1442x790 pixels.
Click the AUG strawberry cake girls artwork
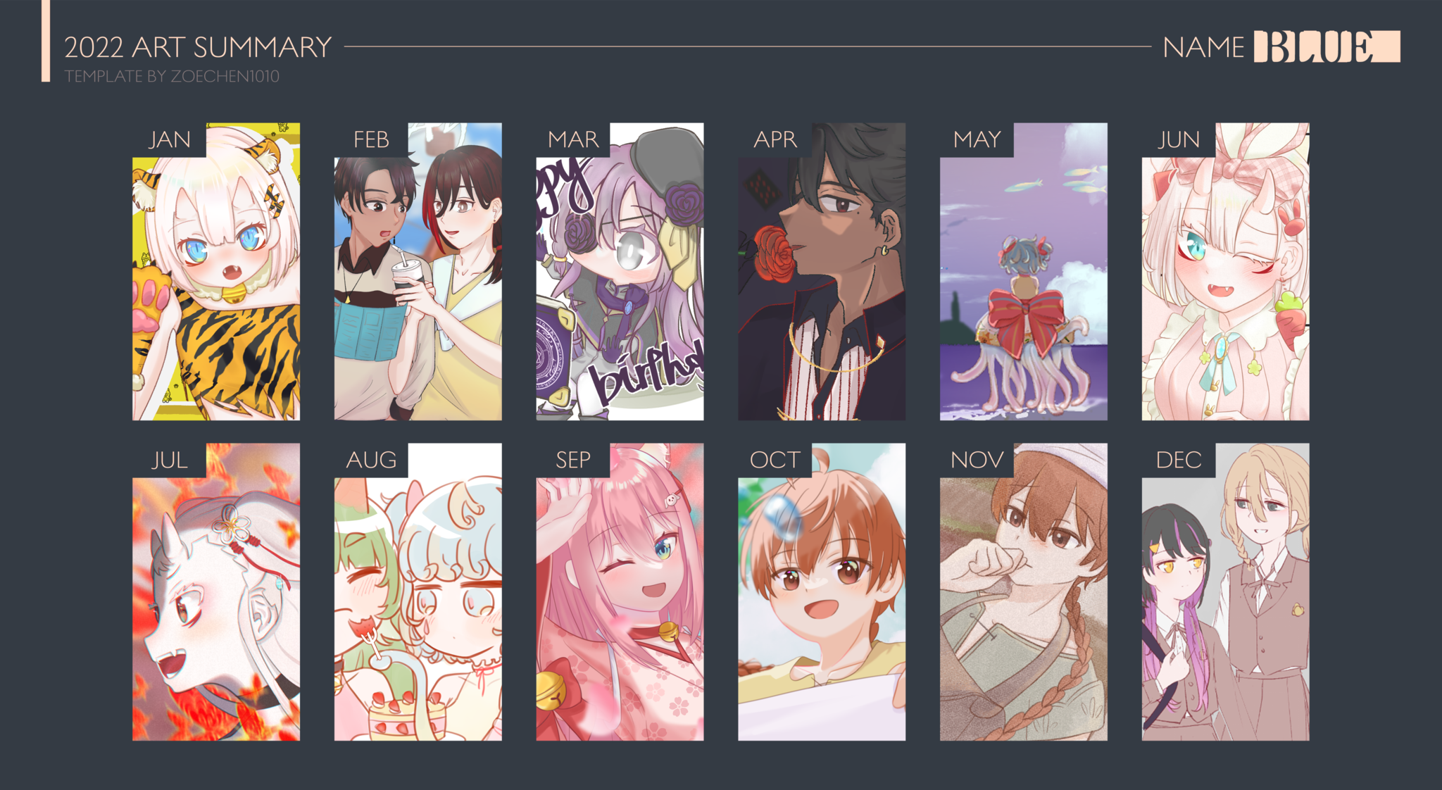tap(418, 591)
